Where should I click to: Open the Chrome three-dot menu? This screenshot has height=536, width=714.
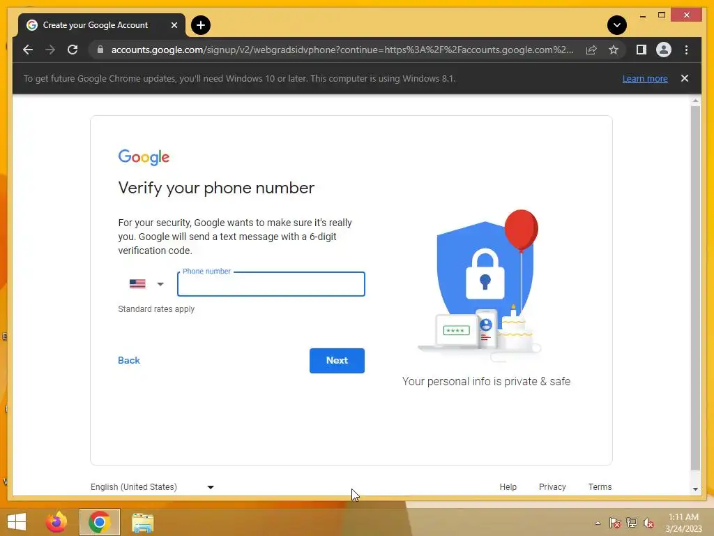[x=686, y=50]
